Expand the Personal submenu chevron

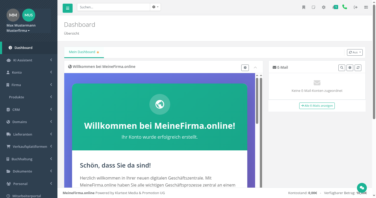click(51, 183)
